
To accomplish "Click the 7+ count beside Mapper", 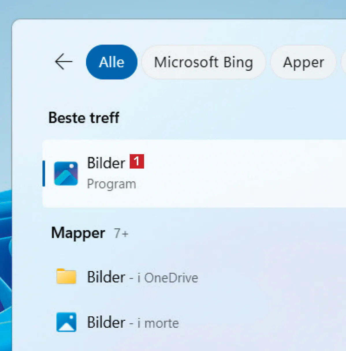I will click(x=121, y=233).
